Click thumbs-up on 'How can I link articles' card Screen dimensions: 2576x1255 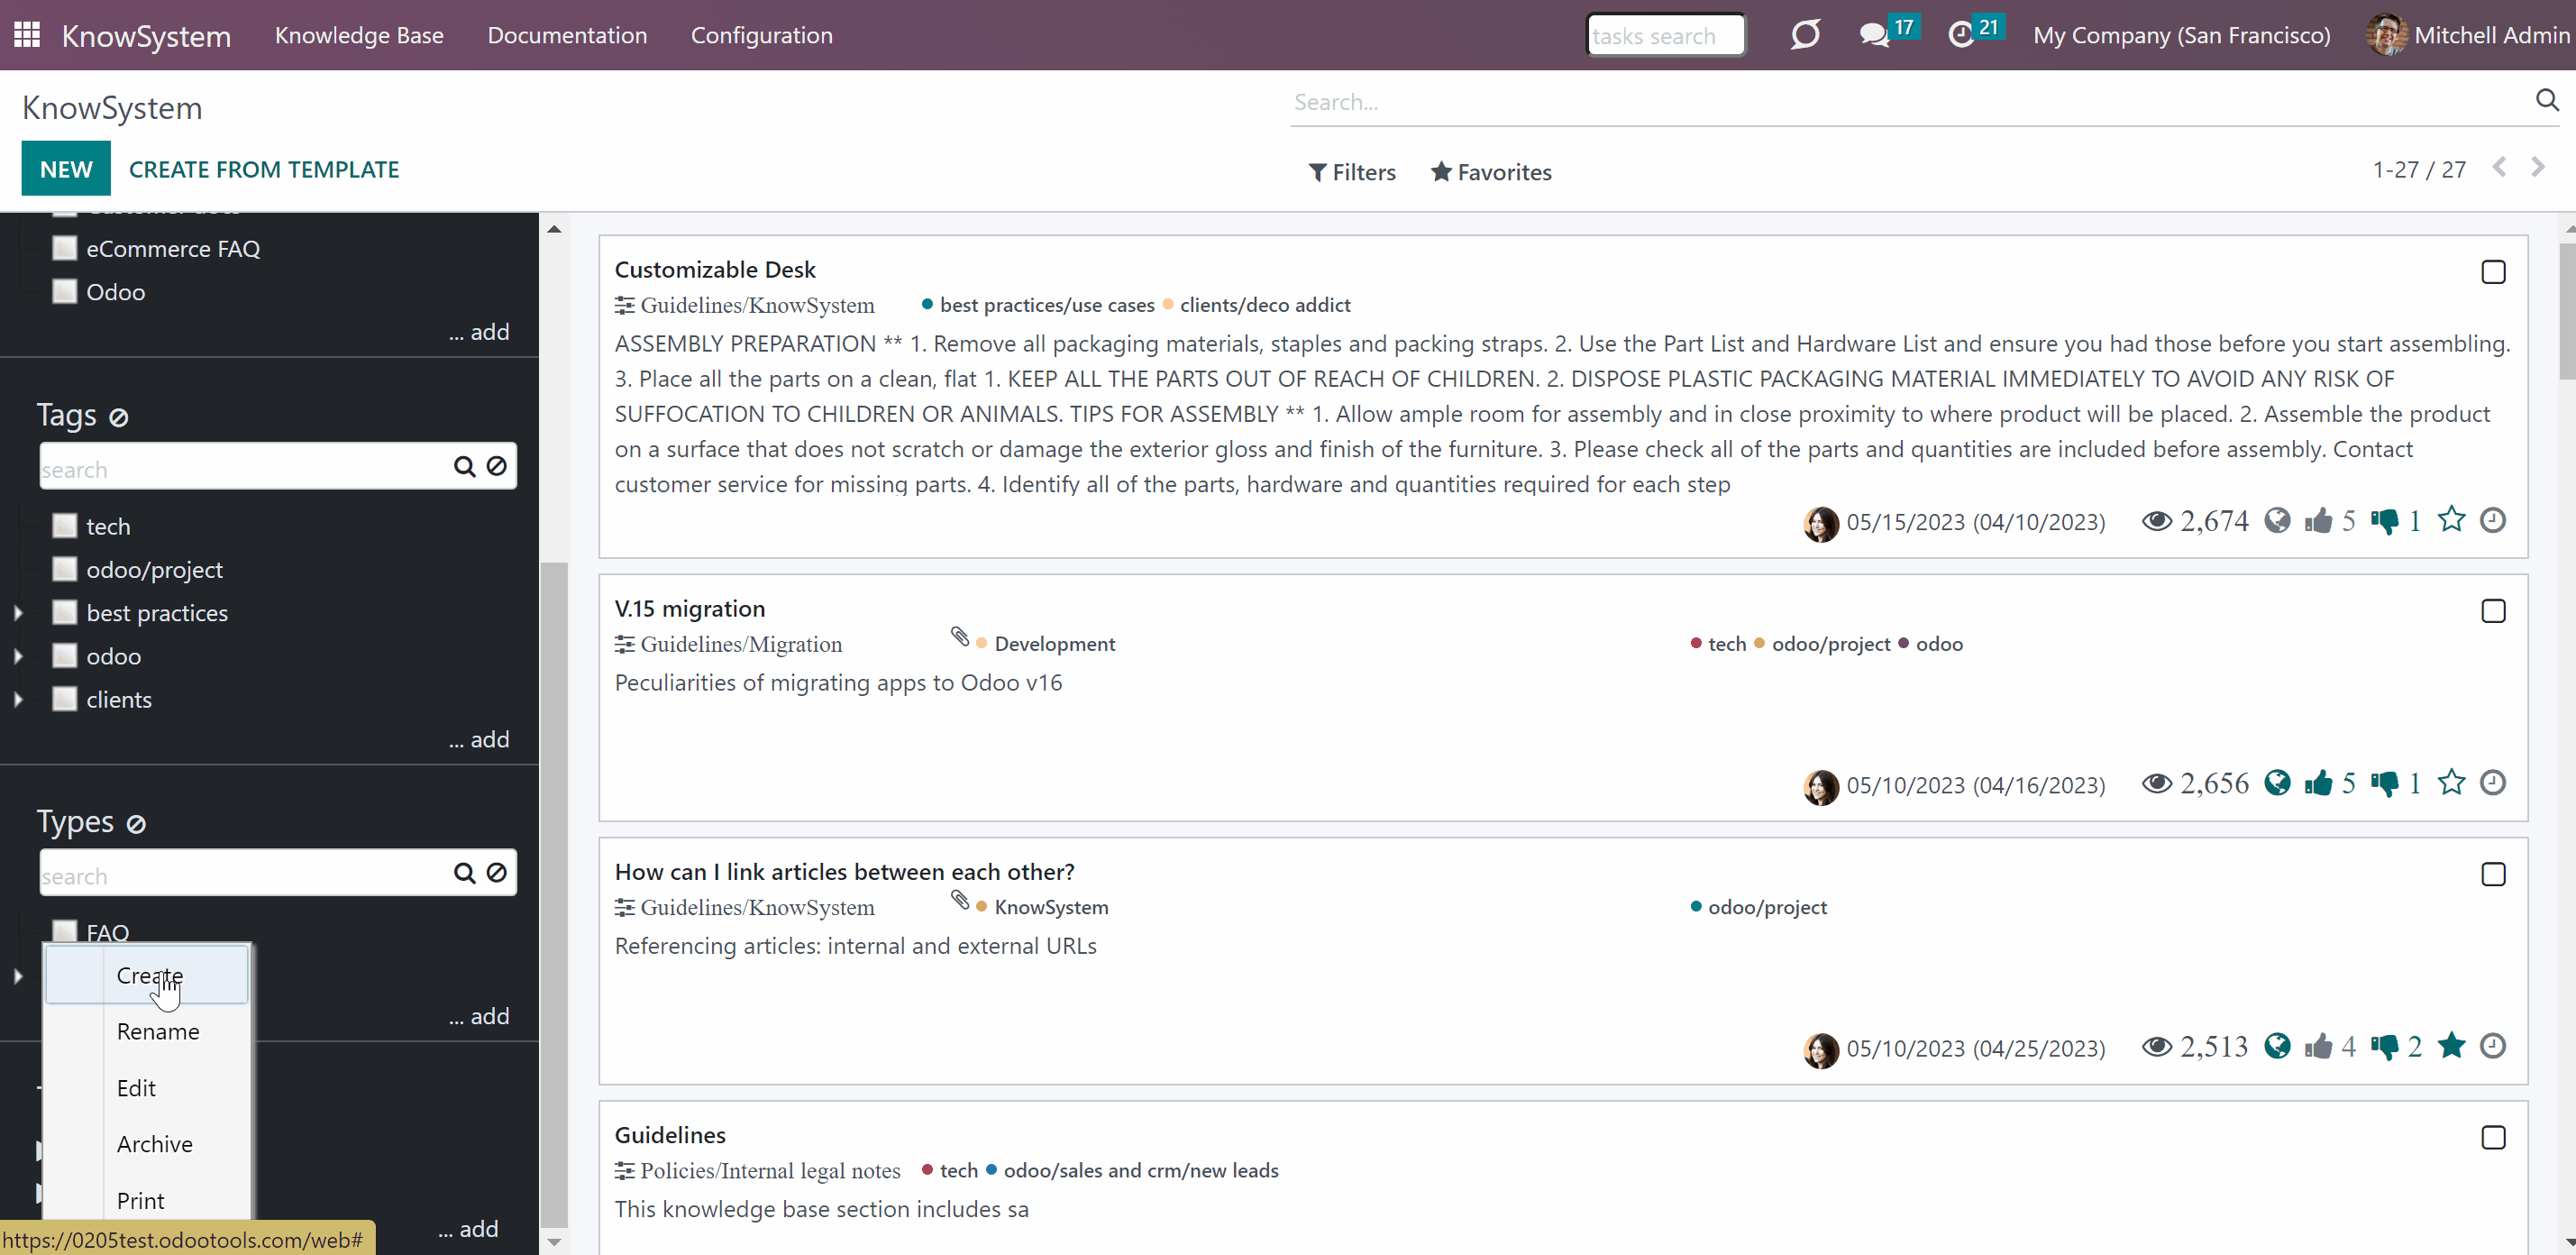(x=2318, y=1047)
